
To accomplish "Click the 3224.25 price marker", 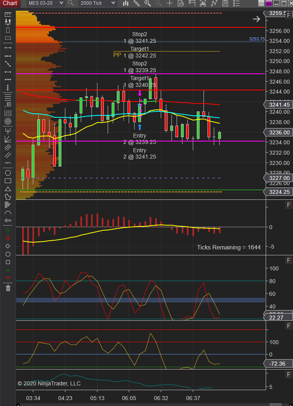I will (x=278, y=192).
